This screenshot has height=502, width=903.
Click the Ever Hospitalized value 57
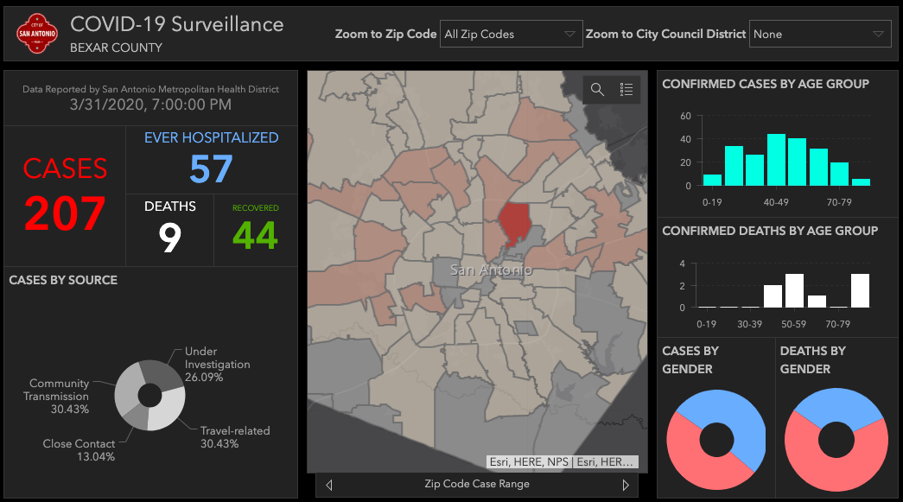(x=211, y=169)
